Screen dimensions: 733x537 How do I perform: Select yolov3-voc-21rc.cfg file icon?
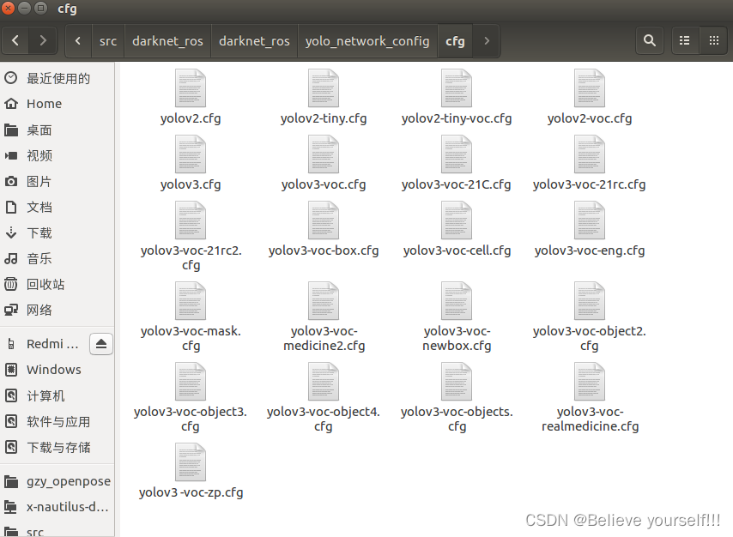[590, 154]
